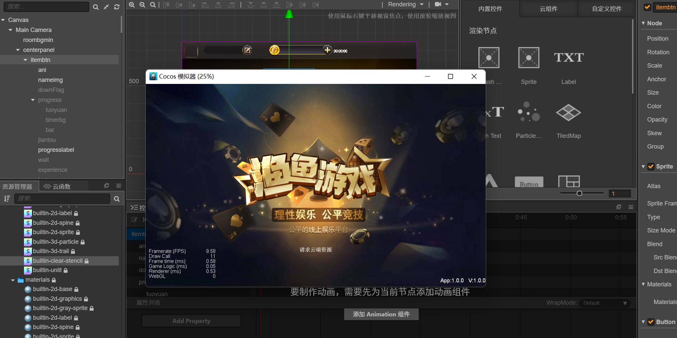Click the widget size value field
677x338 pixels.
click(x=619, y=193)
